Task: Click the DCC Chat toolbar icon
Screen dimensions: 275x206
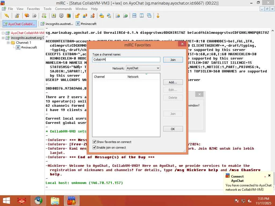Action: coord(85,16)
